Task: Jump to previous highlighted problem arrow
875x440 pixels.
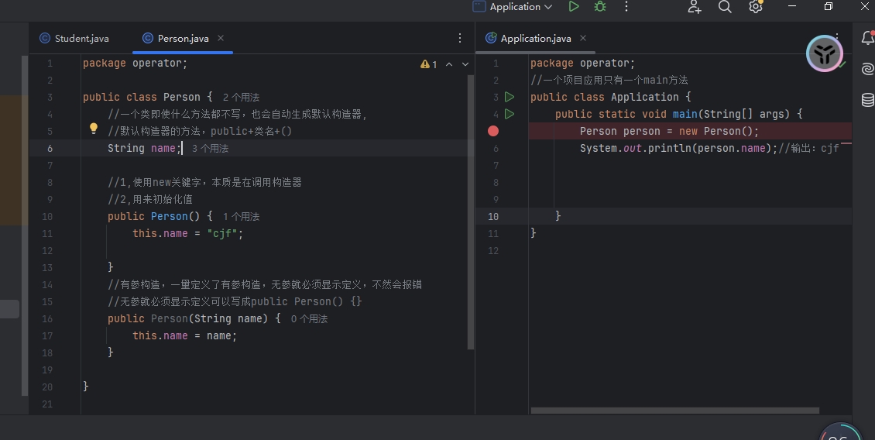Action: [x=451, y=64]
